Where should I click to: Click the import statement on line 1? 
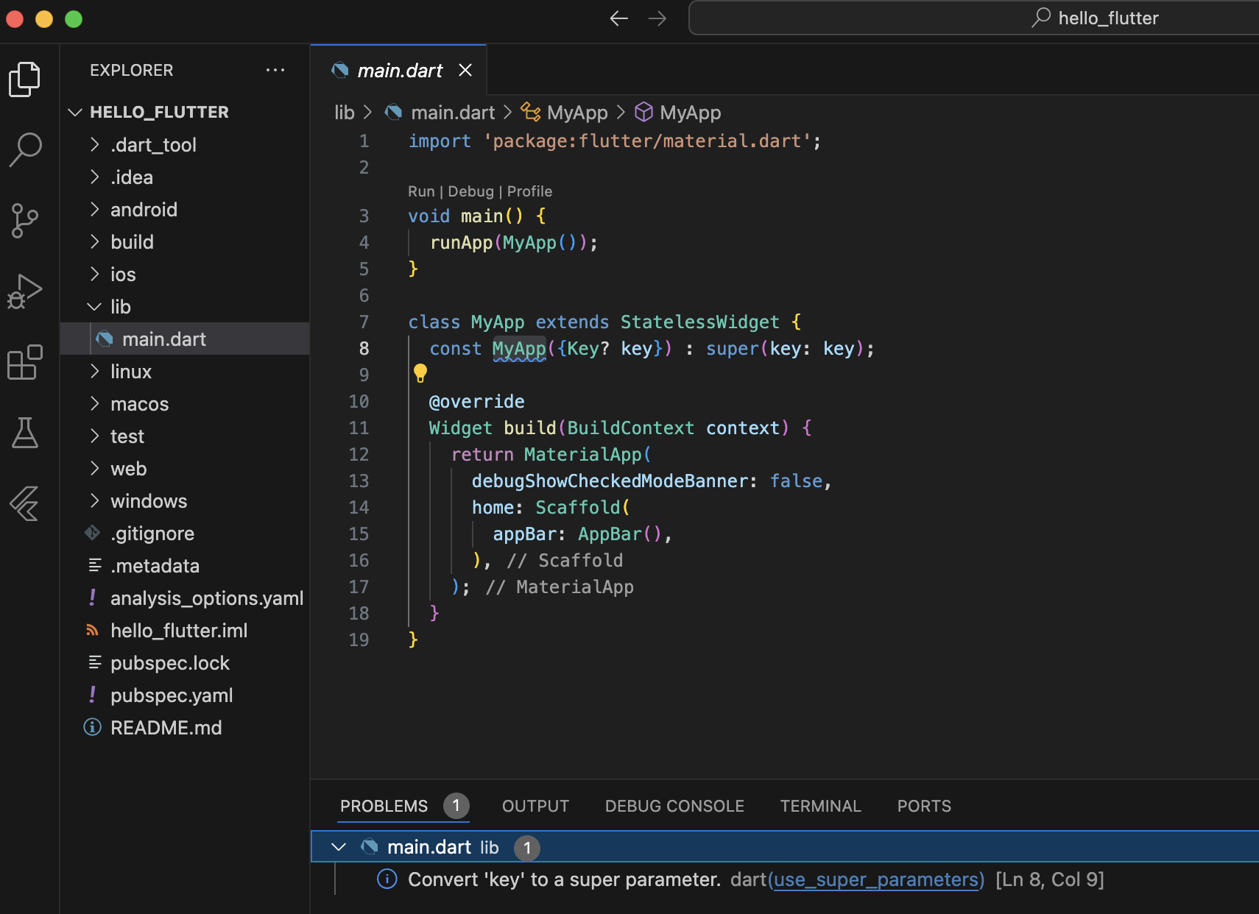pyautogui.click(x=615, y=141)
